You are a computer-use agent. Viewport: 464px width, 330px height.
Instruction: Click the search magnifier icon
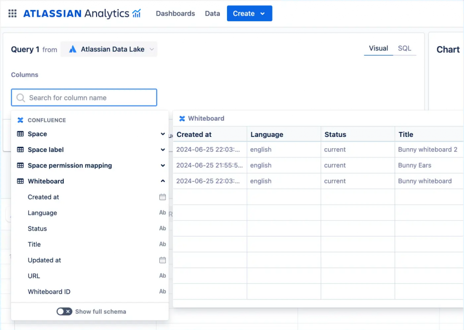point(20,97)
